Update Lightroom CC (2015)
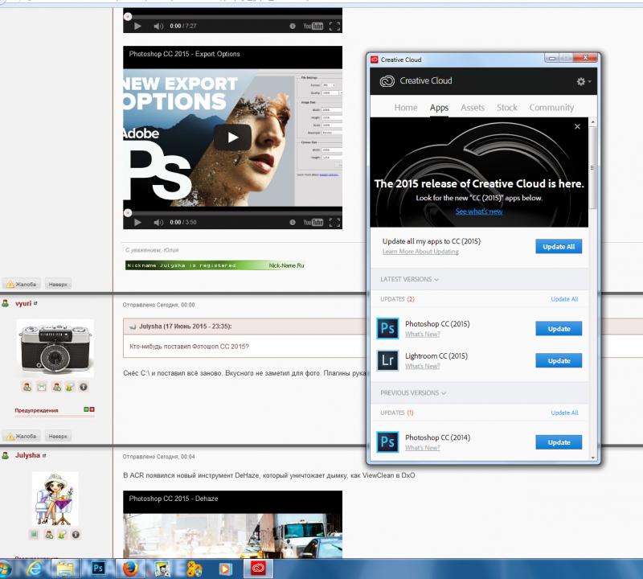This screenshot has width=643, height=579. click(559, 361)
